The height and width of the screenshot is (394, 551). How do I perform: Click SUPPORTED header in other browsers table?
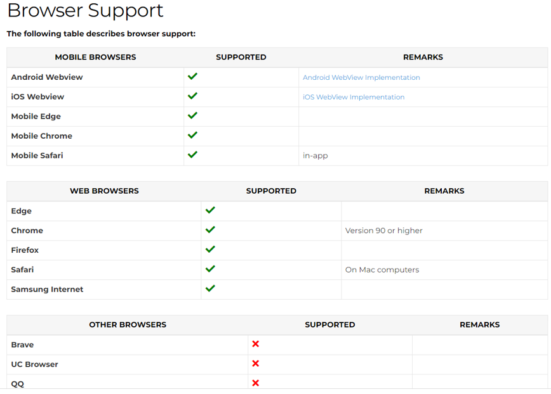[330, 325]
